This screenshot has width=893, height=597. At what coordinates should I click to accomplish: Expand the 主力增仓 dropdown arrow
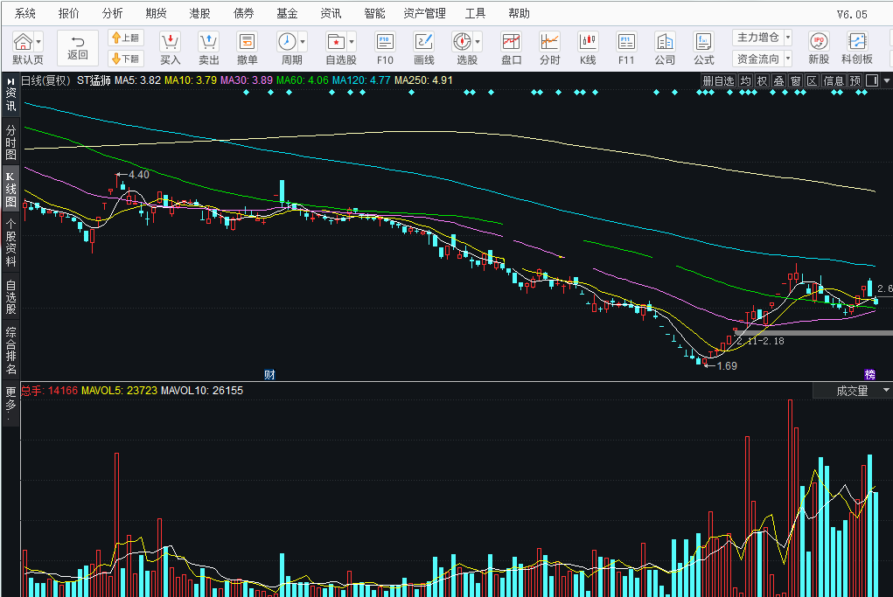tap(788, 38)
